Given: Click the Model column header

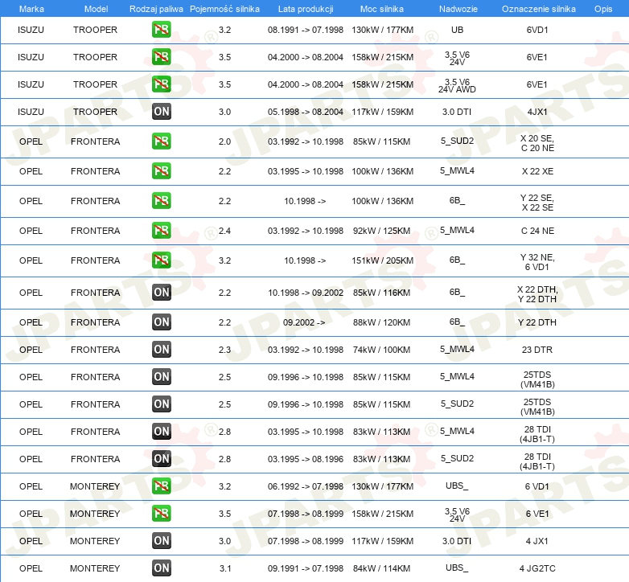Looking at the screenshot, I should [96, 9].
